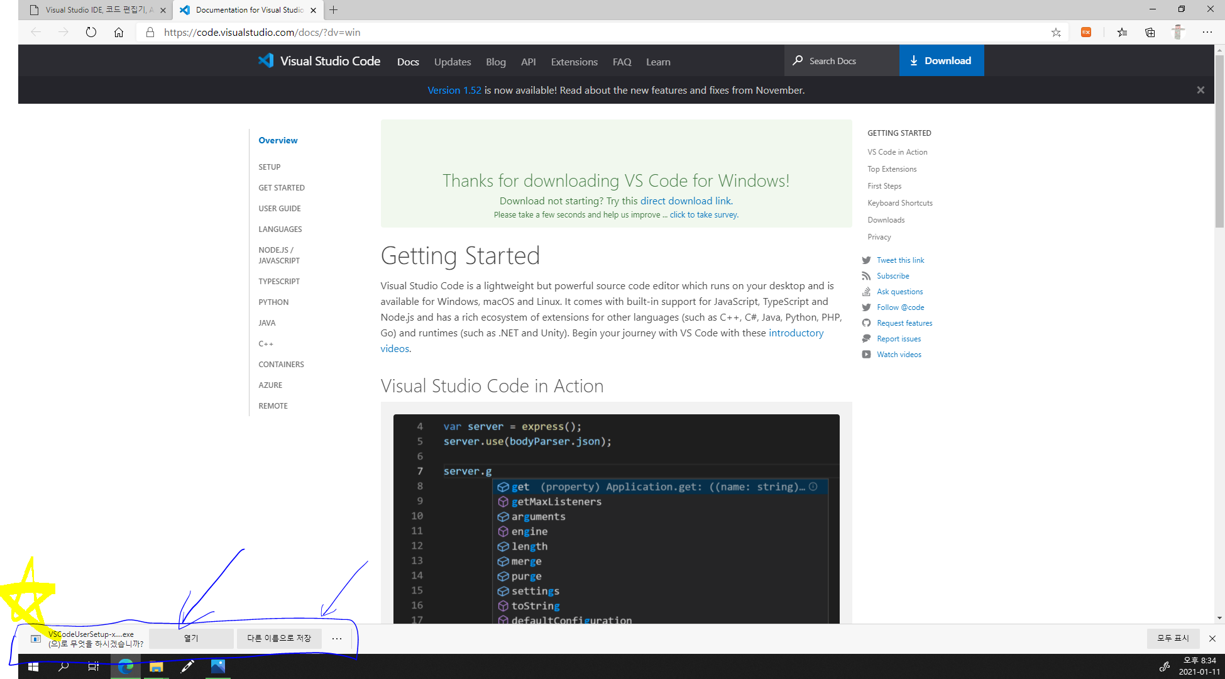Open the FAQ navigation item
Screen dimensions: 1225x679
(x=622, y=62)
